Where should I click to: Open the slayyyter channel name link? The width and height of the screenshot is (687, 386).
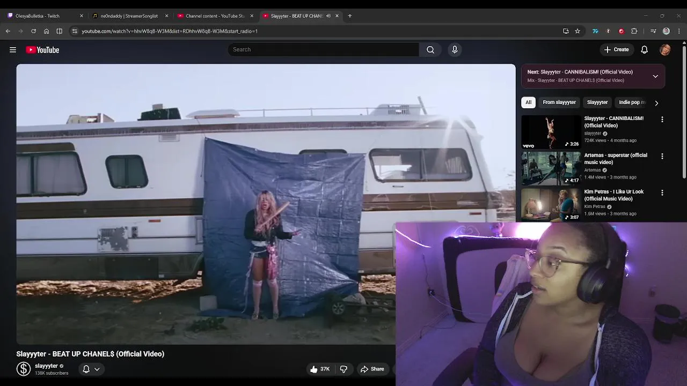click(46, 366)
